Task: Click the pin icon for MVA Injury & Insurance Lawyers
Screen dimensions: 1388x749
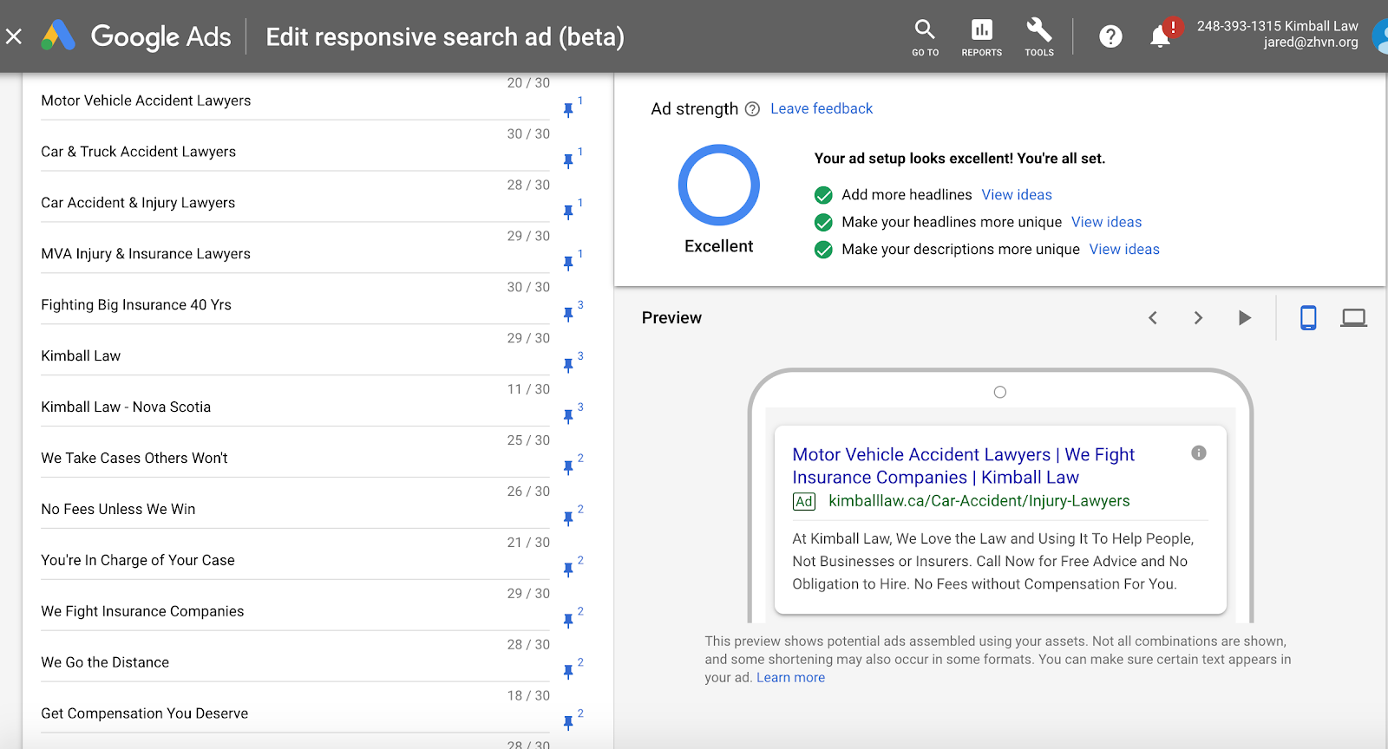Action: (x=568, y=264)
